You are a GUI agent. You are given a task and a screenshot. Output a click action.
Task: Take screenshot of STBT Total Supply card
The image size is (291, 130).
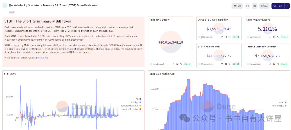point(177,64)
